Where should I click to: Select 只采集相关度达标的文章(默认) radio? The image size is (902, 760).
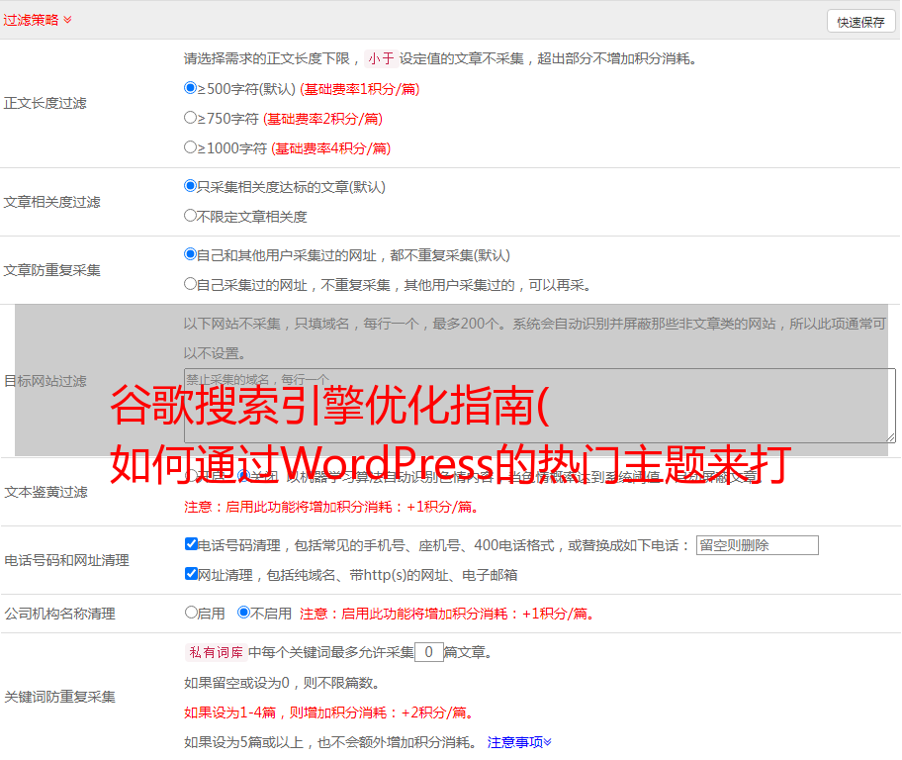pos(190,186)
